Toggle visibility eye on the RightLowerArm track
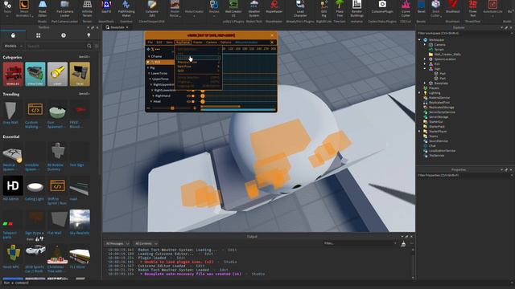515x289 pixels. click(188, 90)
